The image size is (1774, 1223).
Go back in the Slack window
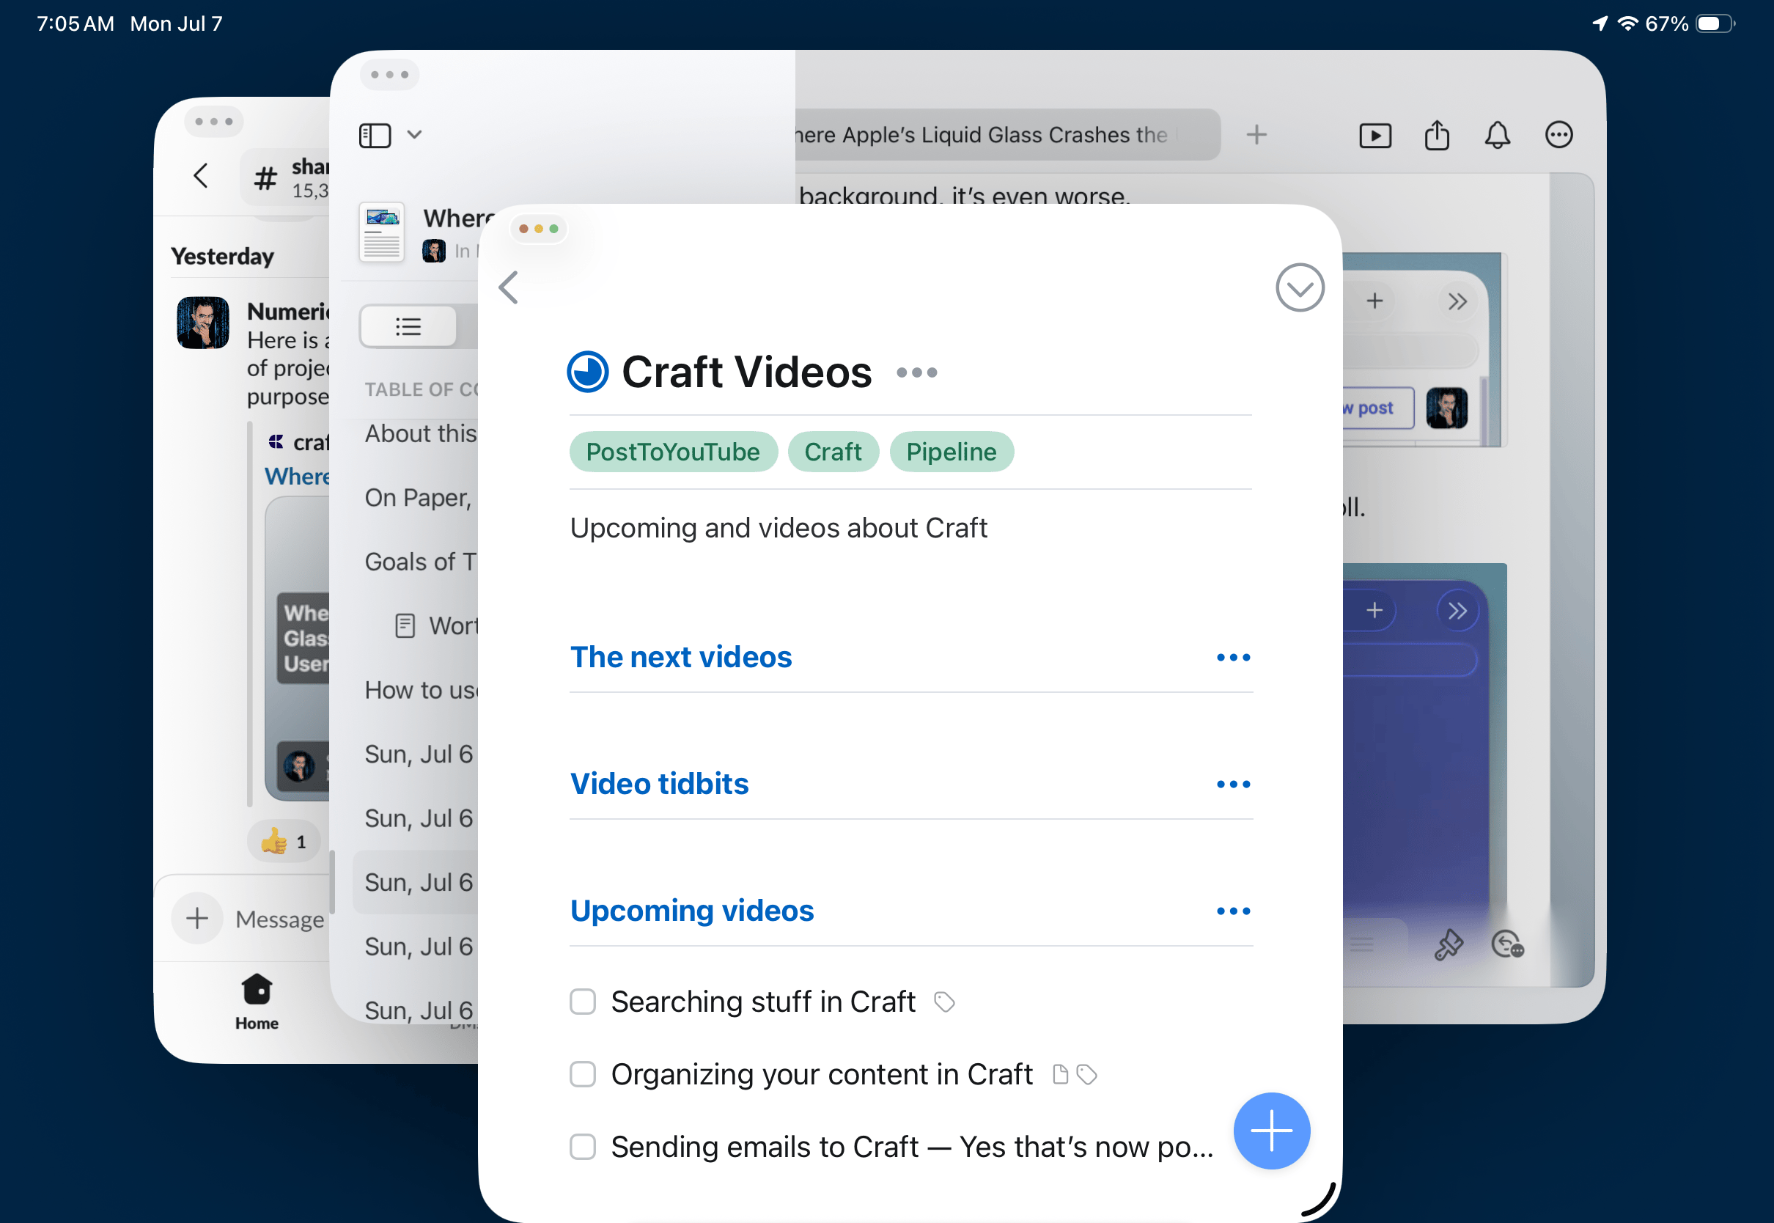[201, 176]
